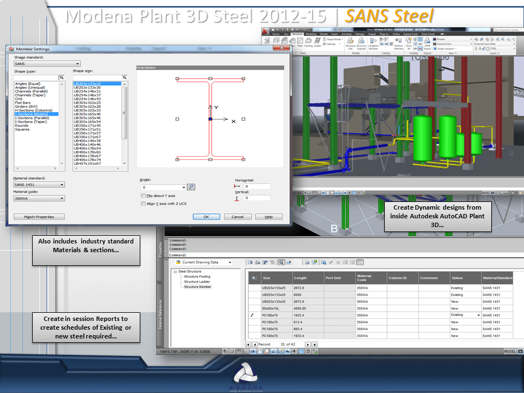
Task: Open the Shape standard SANS dropdown
Action: (x=47, y=63)
